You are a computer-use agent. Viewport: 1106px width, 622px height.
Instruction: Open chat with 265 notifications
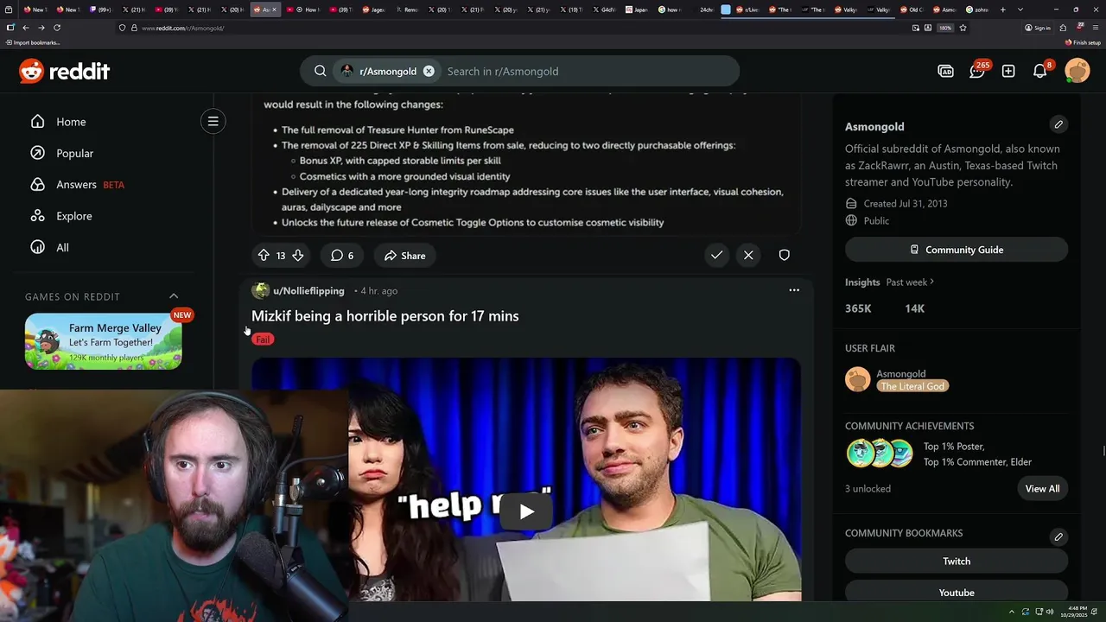[x=977, y=71]
